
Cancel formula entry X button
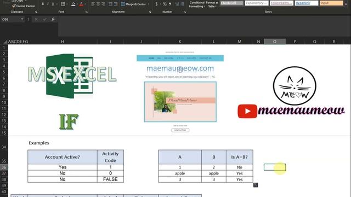(x=36, y=20)
